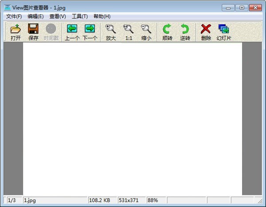Click the 1/3 image counter in status bar
Viewport: 266px width, 207px height.
pyautogui.click(x=14, y=200)
